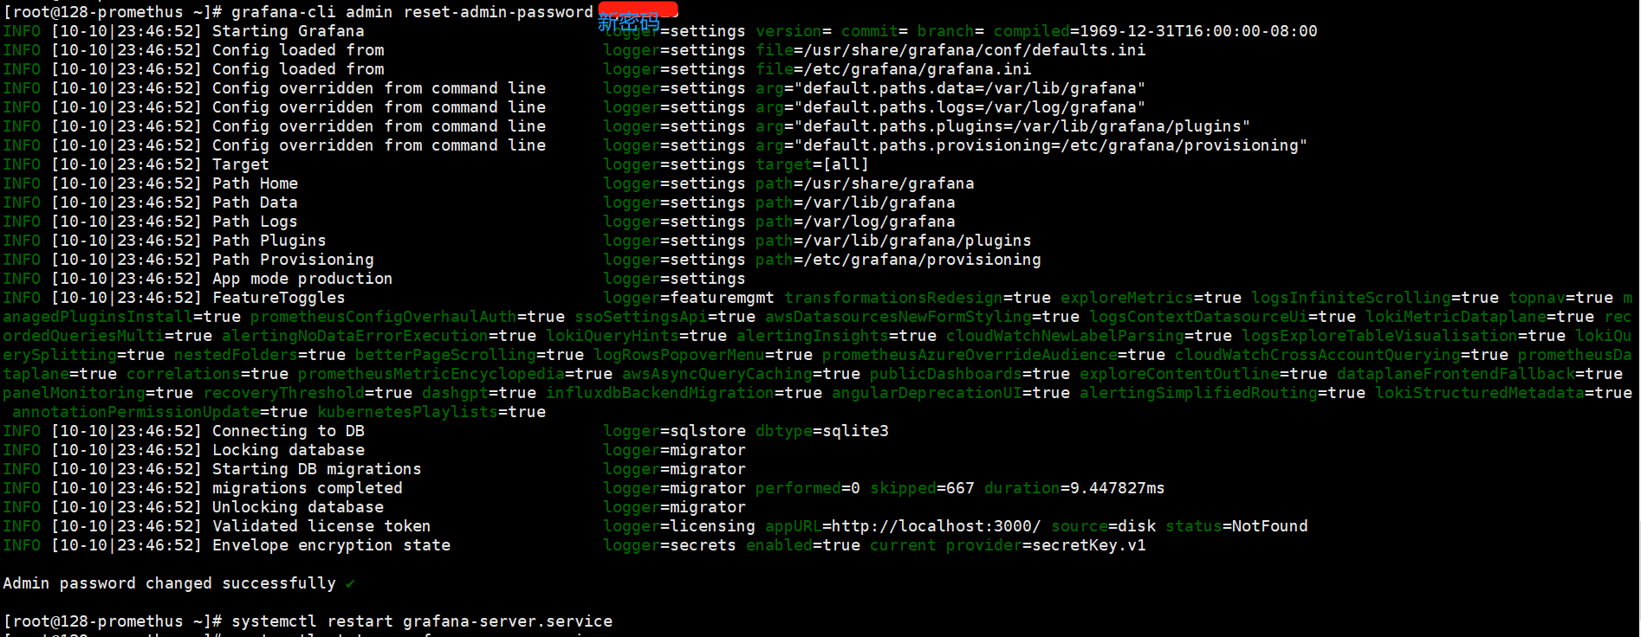The image size is (1641, 637).
Task: Click the 'FeatureToggles' log message
Action: 279,298
